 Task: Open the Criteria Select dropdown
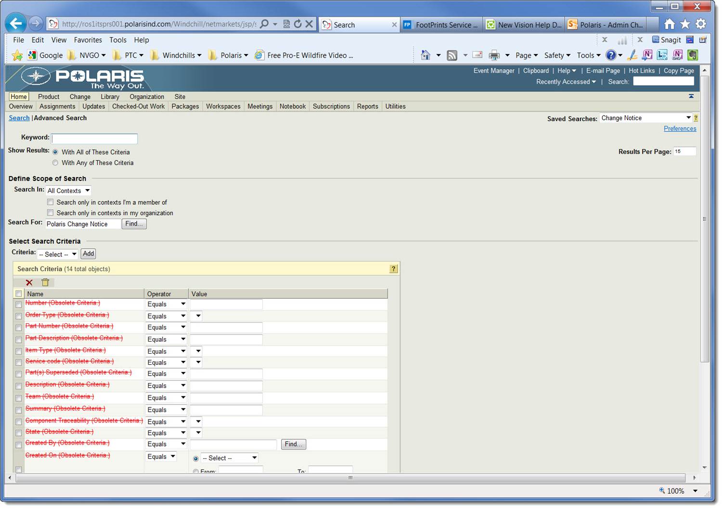click(x=58, y=254)
